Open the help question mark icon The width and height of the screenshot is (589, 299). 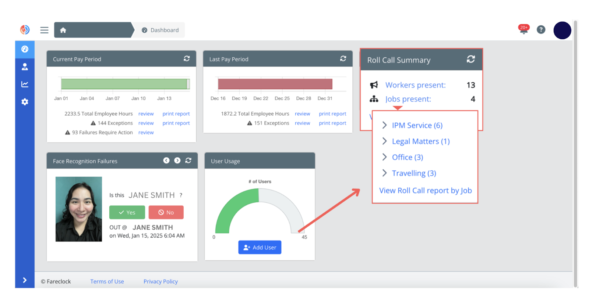[541, 30]
